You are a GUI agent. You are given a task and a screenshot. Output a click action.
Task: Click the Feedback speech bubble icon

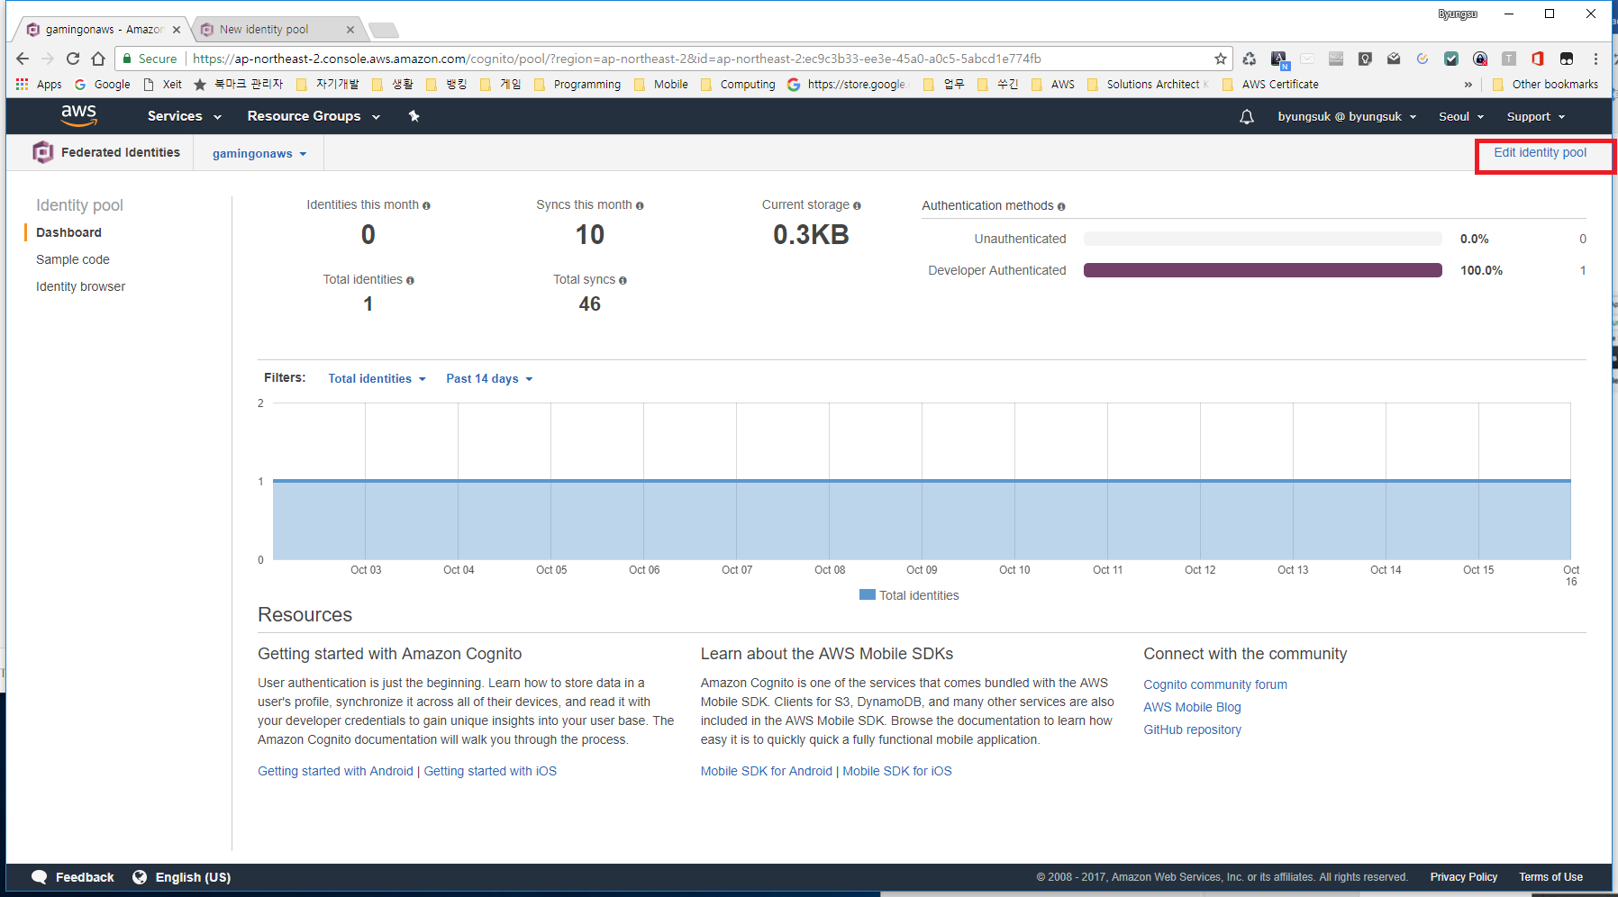[40, 877]
